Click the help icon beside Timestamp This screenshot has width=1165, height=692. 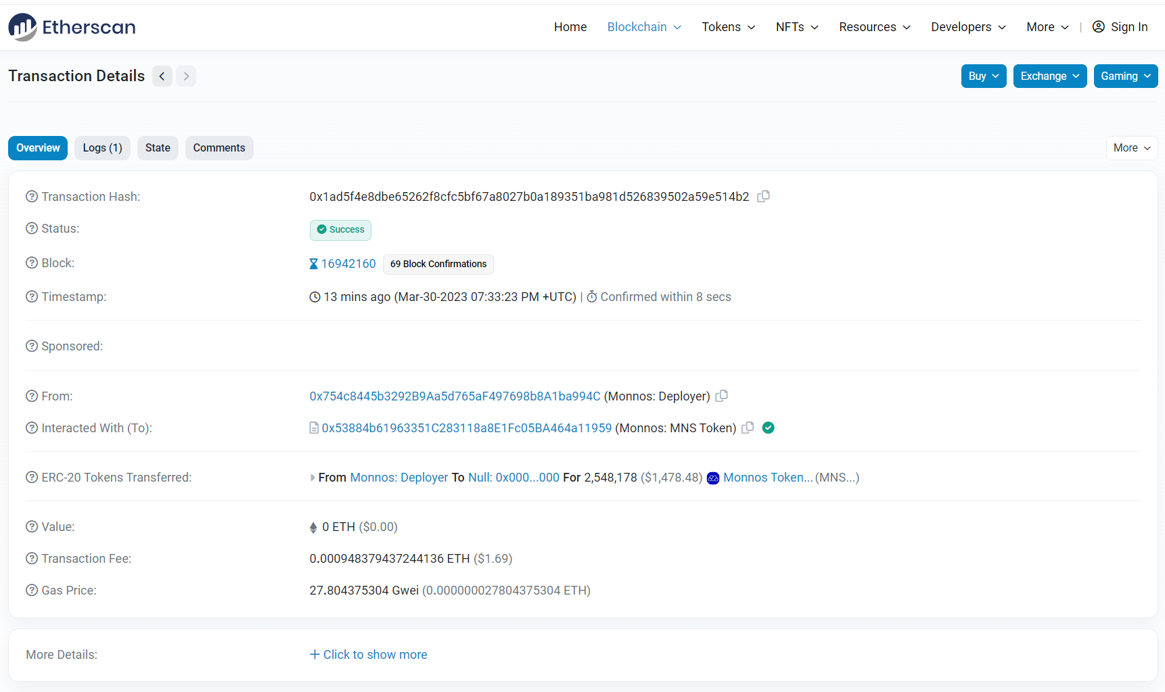[32, 296]
